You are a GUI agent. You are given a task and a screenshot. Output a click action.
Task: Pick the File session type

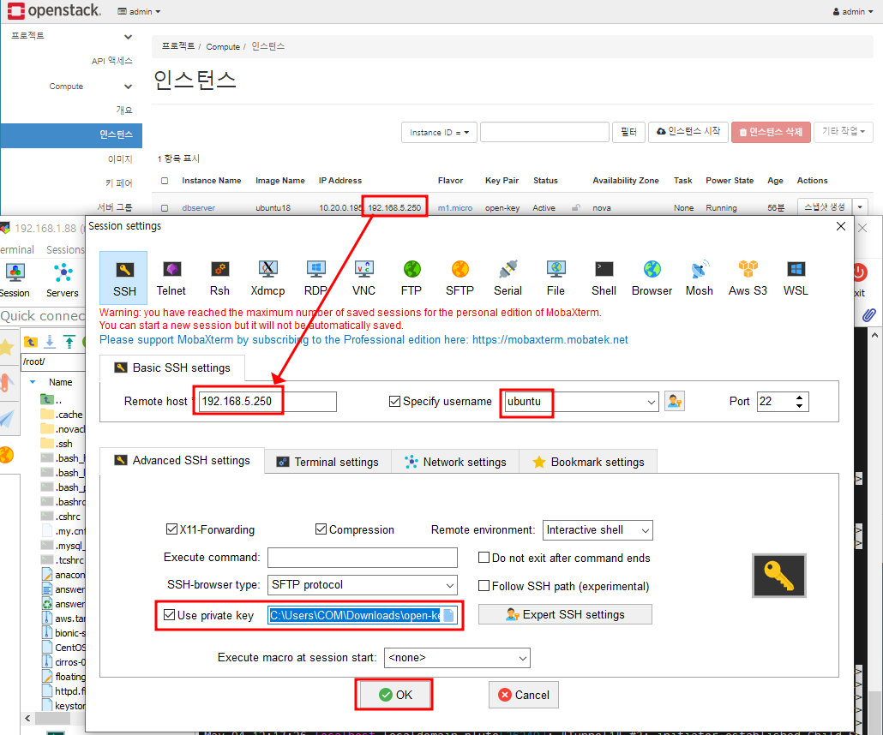[556, 278]
